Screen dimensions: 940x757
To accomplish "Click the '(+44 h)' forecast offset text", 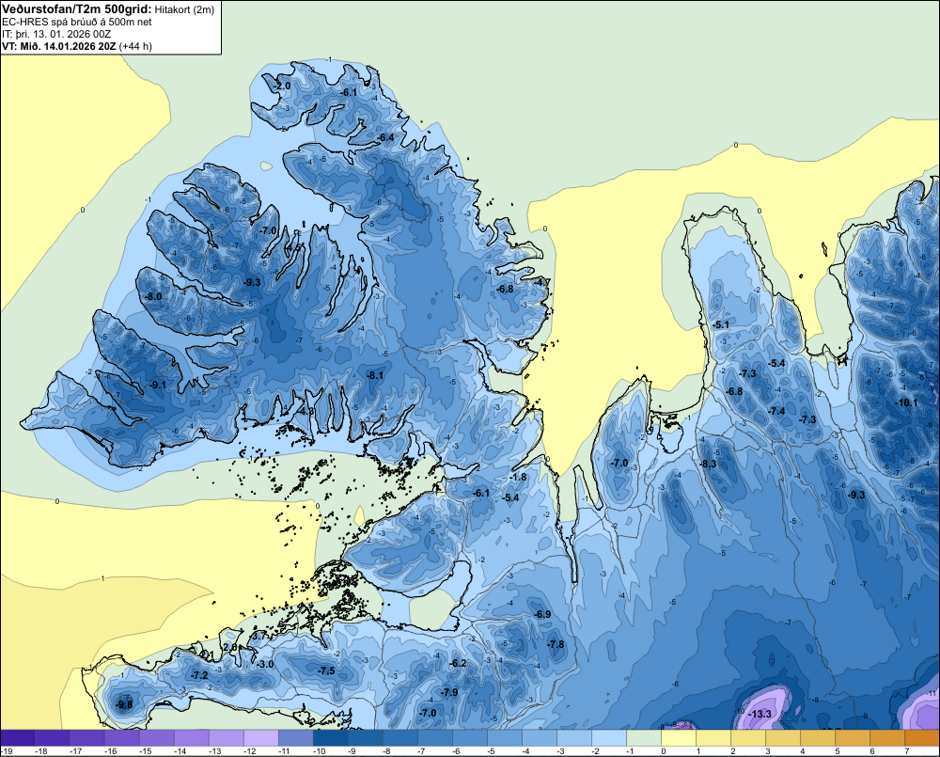I will 135,46.
